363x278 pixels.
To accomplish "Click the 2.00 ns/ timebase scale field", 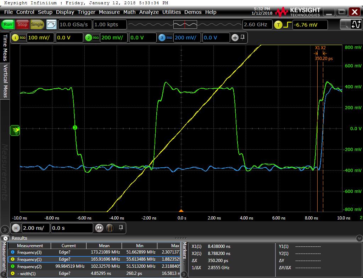I will 36,228.
